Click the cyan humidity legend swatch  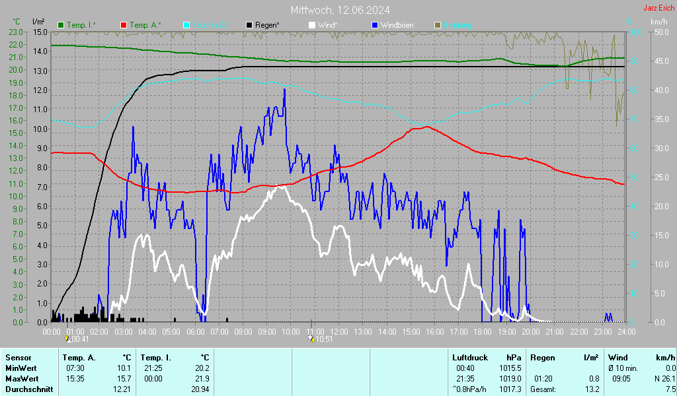click(x=186, y=25)
